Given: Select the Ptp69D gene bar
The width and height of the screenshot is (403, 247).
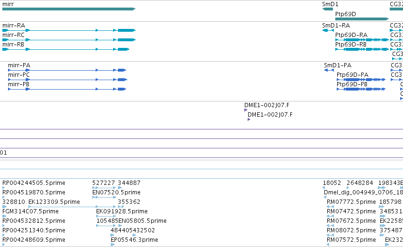Looking at the screenshot, I should click(362, 19).
